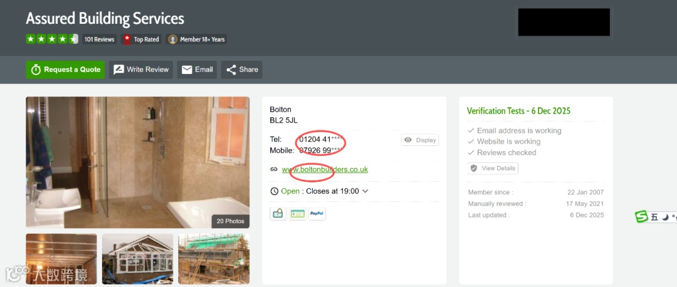Click the Member 18+ Years badge
The width and height of the screenshot is (677, 287).
tap(196, 39)
